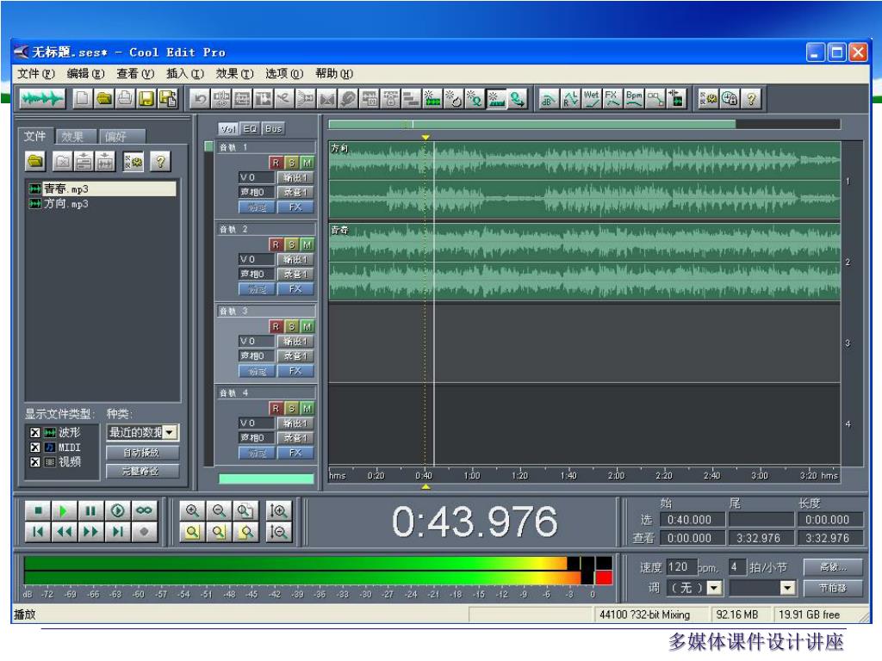882x661 pixels.
Task: Toggle Bpm tempo envelopes icon
Action: pyautogui.click(x=634, y=99)
